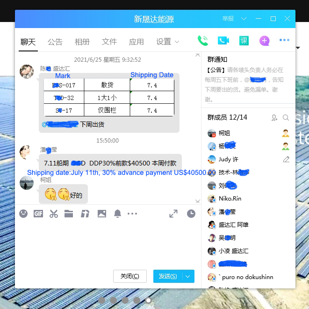Click the 举报 report link
This screenshot has height=309, width=309.
pos(228,19)
